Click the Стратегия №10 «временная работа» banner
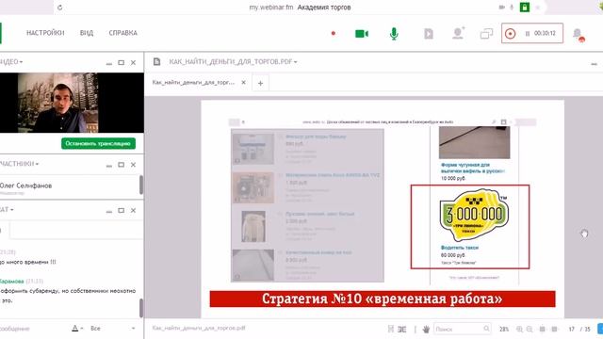Screen dimensions: 603x339 [x=383, y=299]
